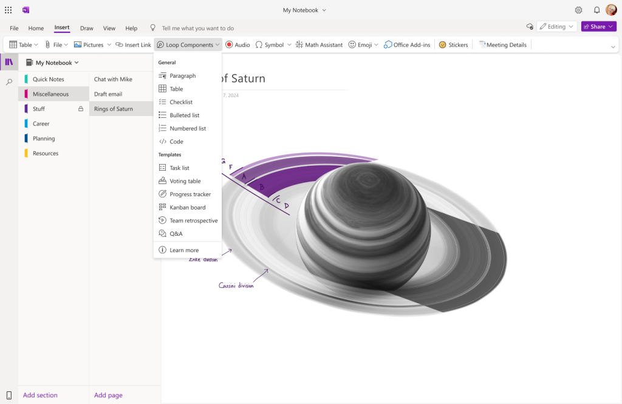Click Add section link
Viewport: 622px width, 404px height.
click(x=40, y=395)
